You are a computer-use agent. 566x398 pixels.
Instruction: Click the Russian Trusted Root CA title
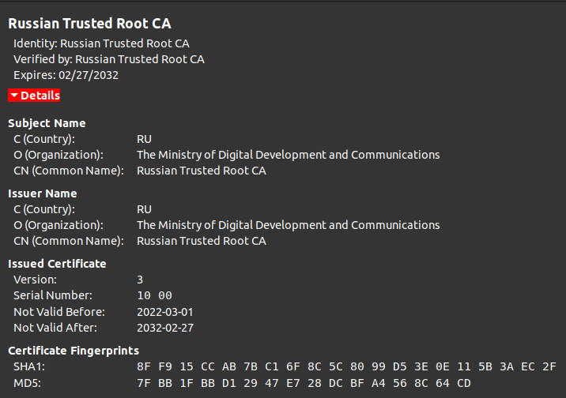[x=89, y=24]
